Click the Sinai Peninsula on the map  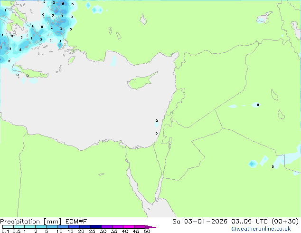point(145,173)
